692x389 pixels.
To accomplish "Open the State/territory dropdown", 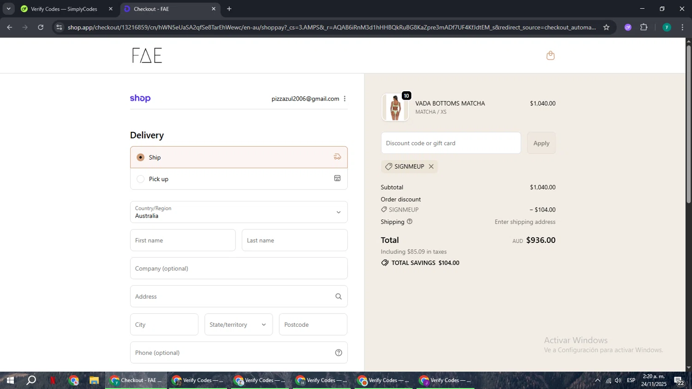I will point(239,324).
